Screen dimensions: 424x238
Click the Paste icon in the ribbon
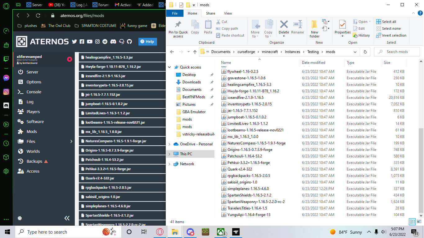pyautogui.click(x=208, y=27)
